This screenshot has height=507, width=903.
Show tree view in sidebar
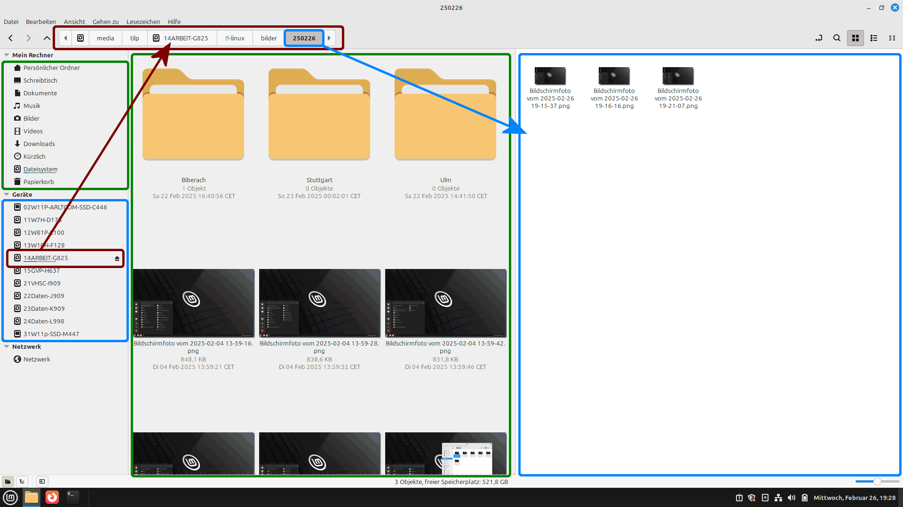click(22, 481)
